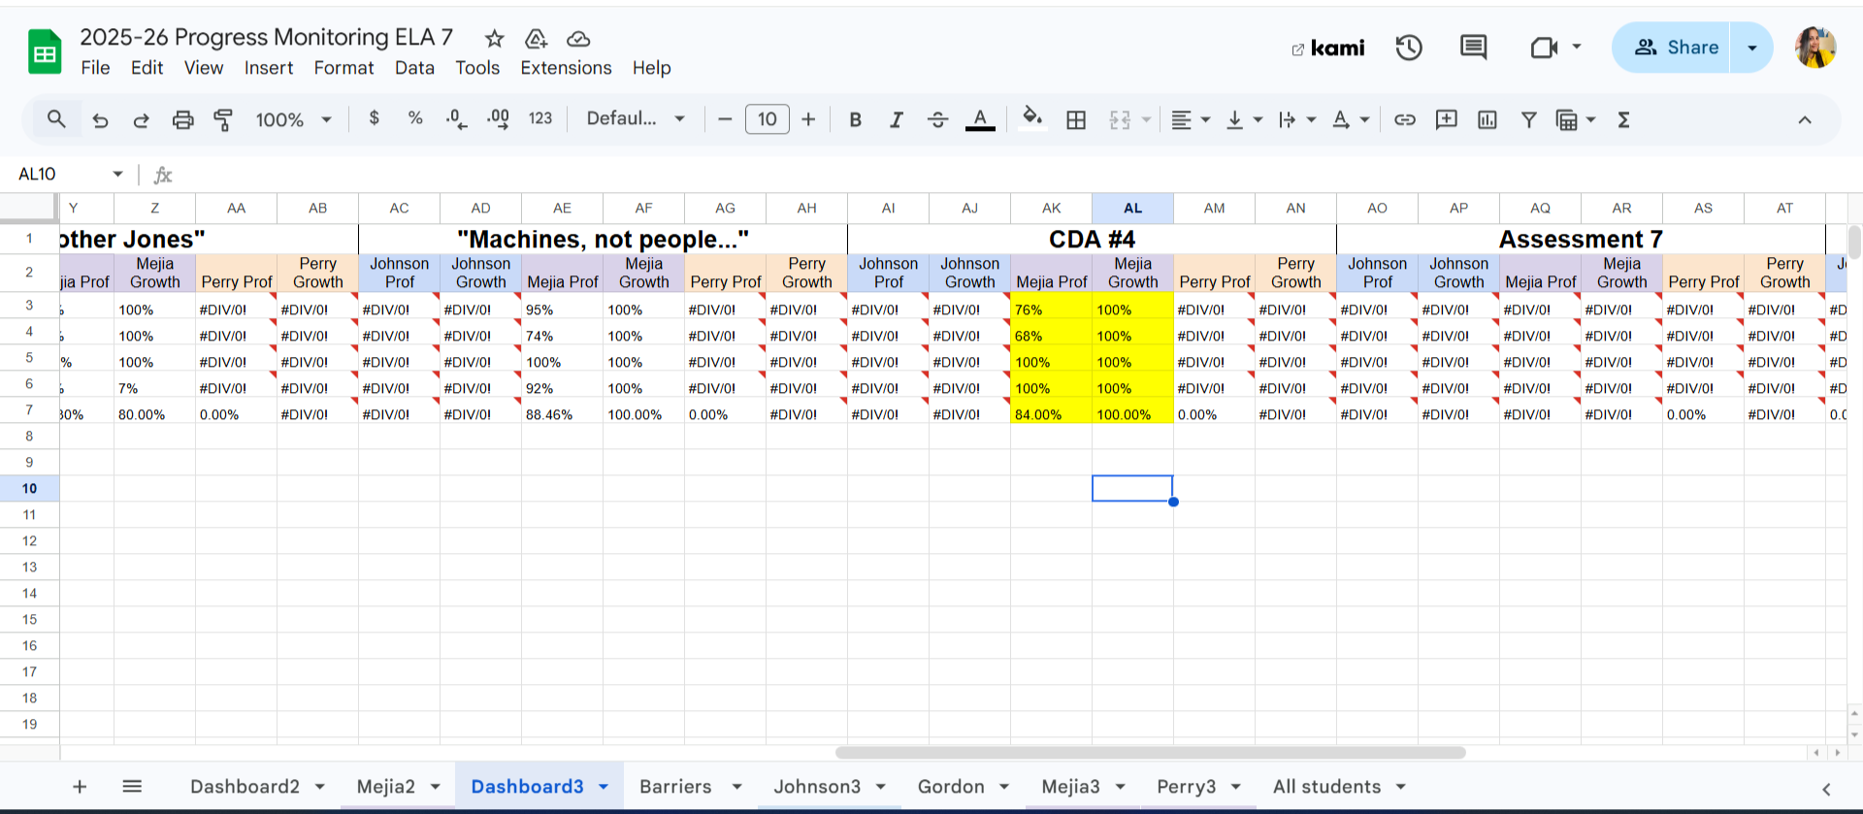The width and height of the screenshot is (1863, 814).
Task: Open the Name Box cell reference dropdown
Action: pos(117,174)
